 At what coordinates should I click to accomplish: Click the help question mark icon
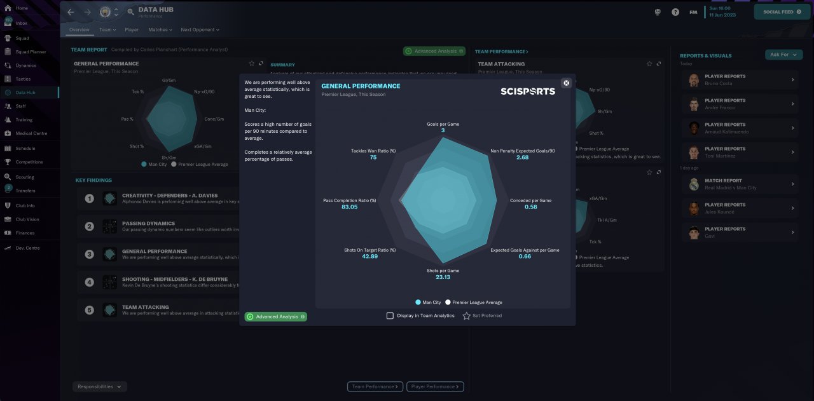675,12
